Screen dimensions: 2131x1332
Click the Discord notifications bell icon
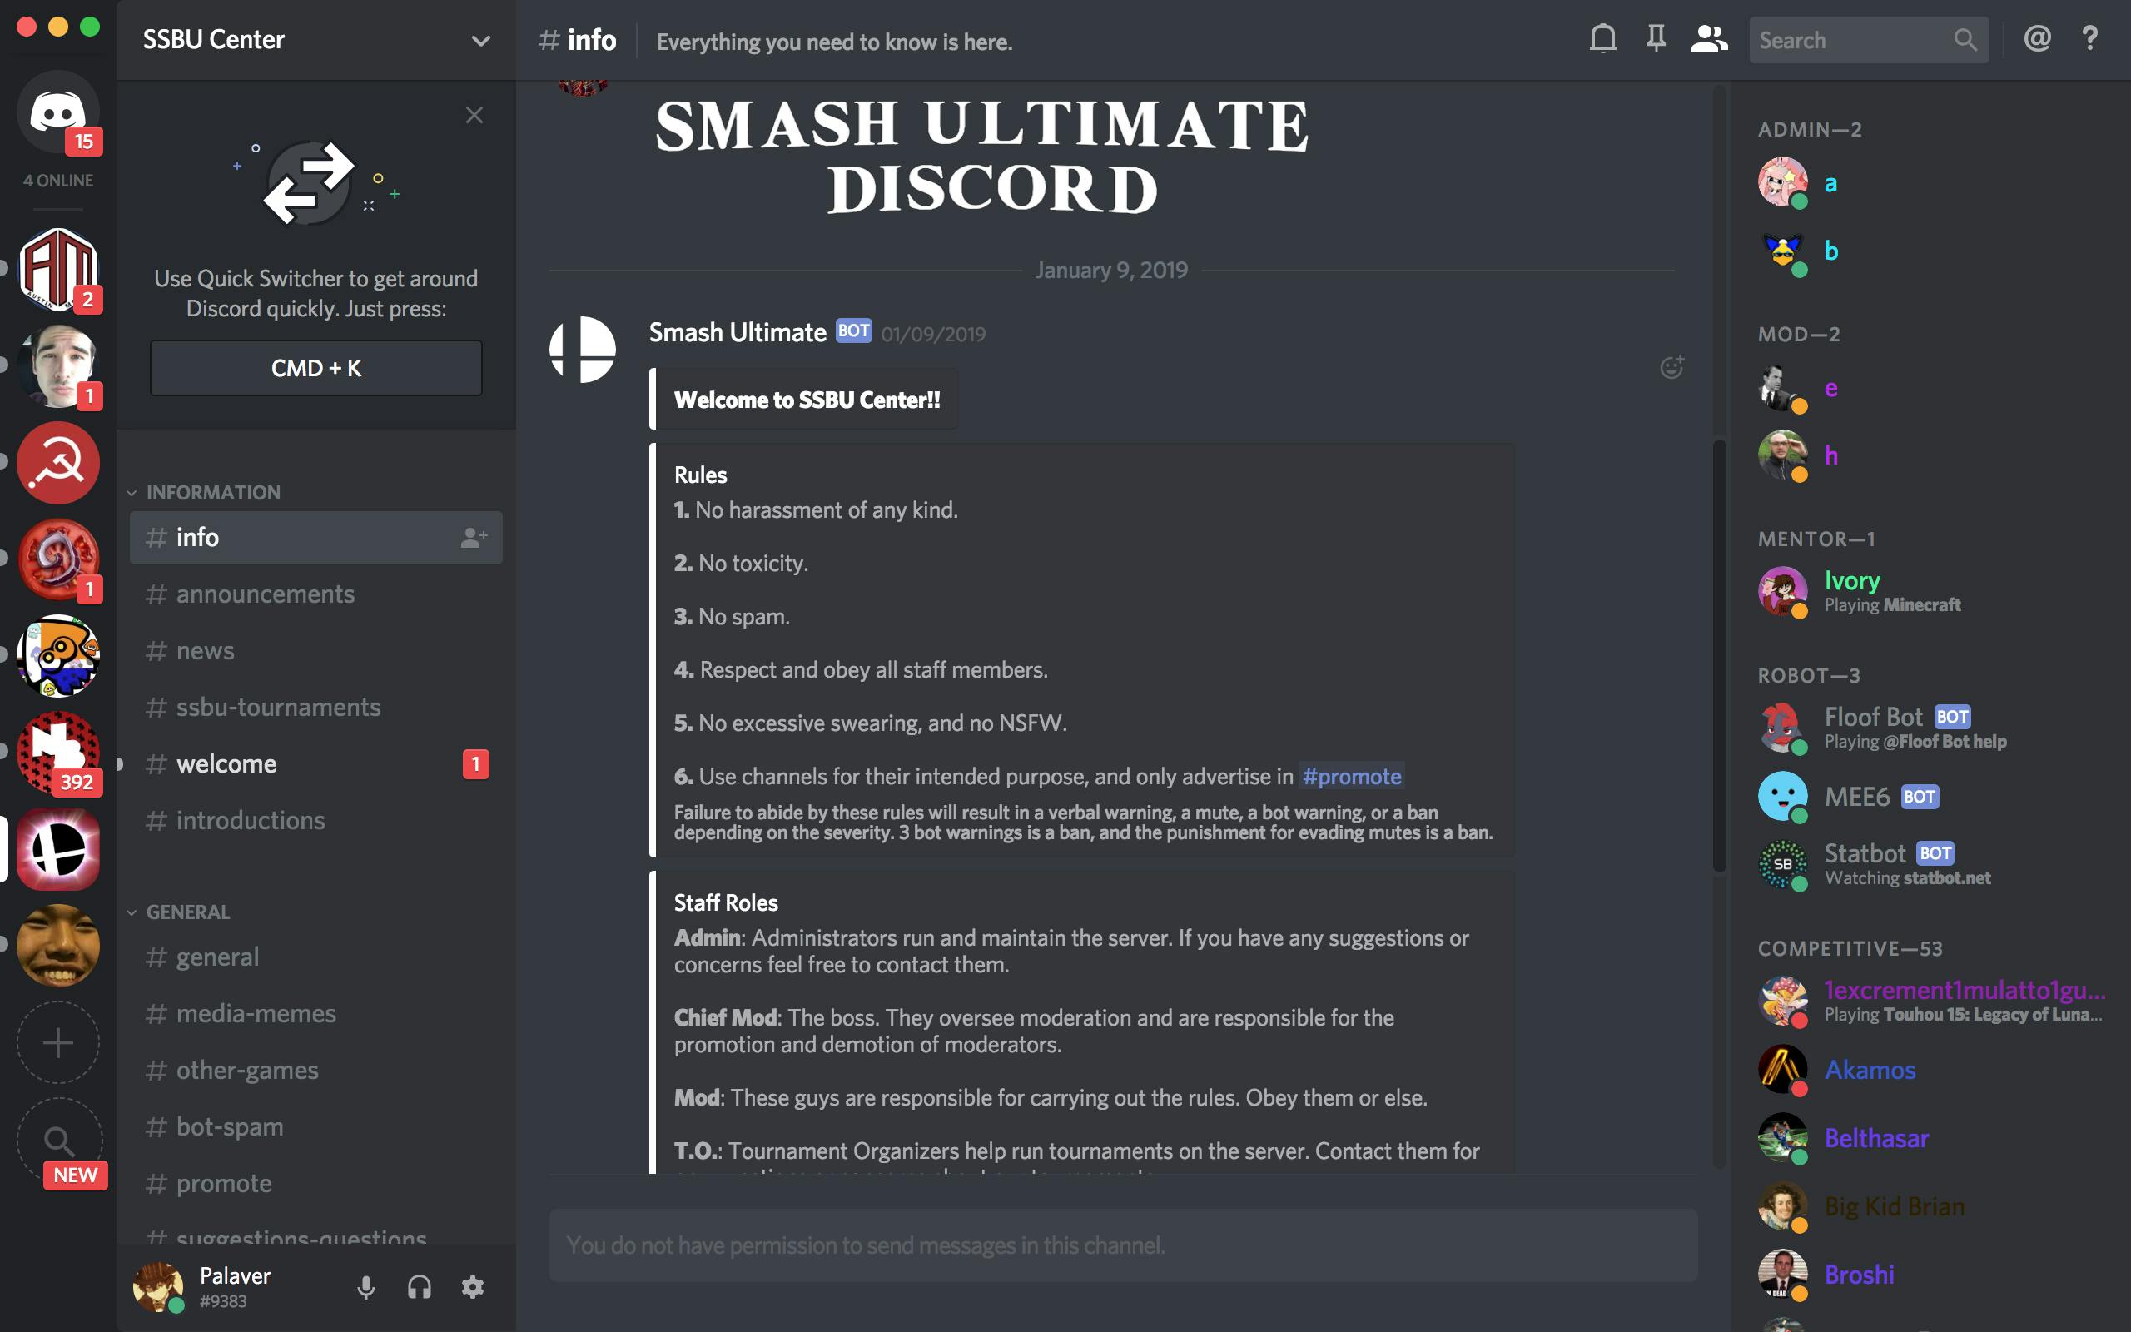coord(1602,42)
